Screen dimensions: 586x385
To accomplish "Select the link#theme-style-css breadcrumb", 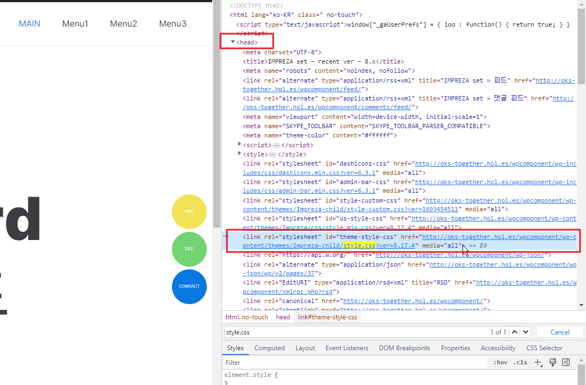I will pyautogui.click(x=328, y=317).
